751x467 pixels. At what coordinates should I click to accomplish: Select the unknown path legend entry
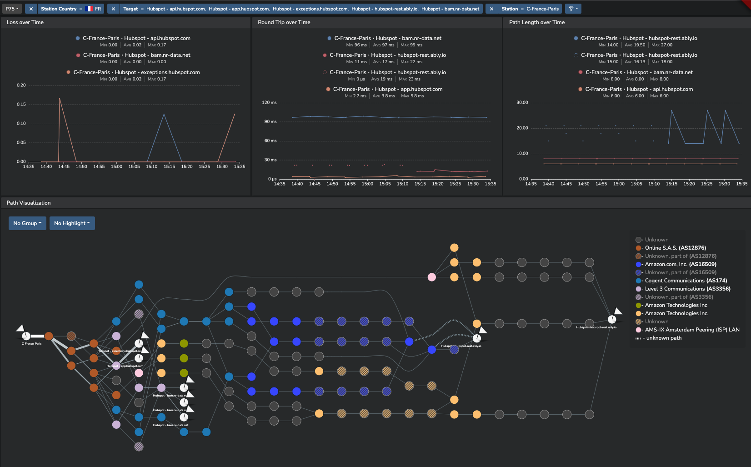point(658,338)
